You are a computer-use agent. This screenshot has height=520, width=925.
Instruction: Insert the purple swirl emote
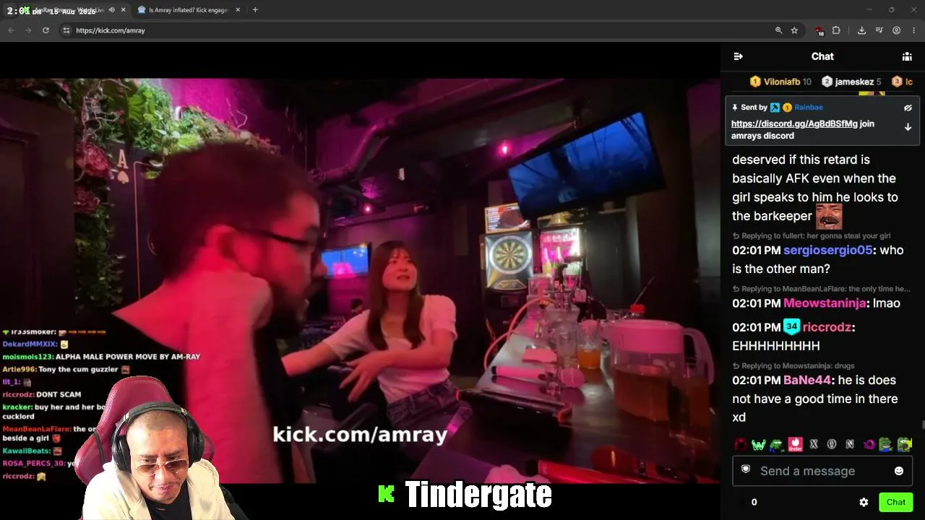point(869,444)
